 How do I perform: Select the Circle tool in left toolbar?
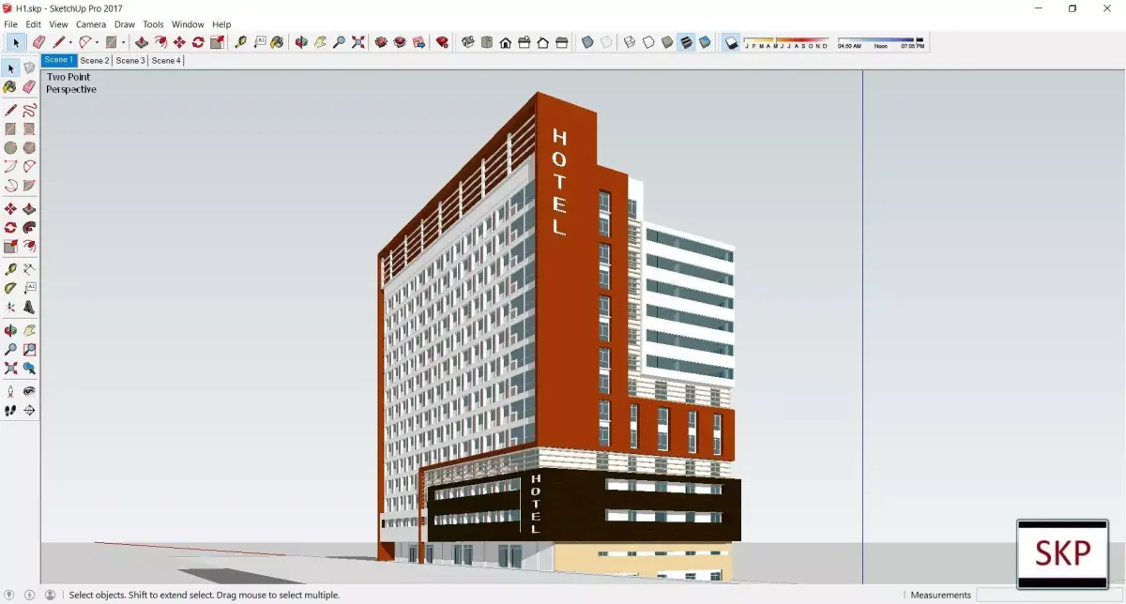tap(10, 147)
